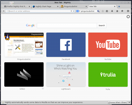The height and width of the screenshot is (105, 132).
Task: Open the Facebook tile
Action: (66, 45)
